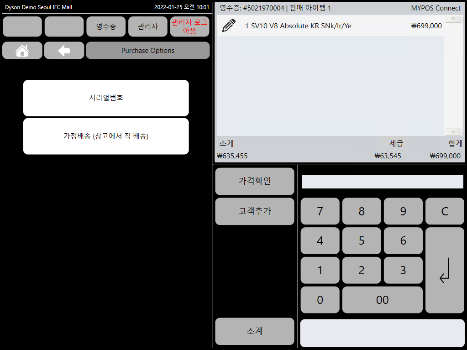The width and height of the screenshot is (467, 350).
Task: Edit line item with pencil icon
Action: [x=229, y=26]
